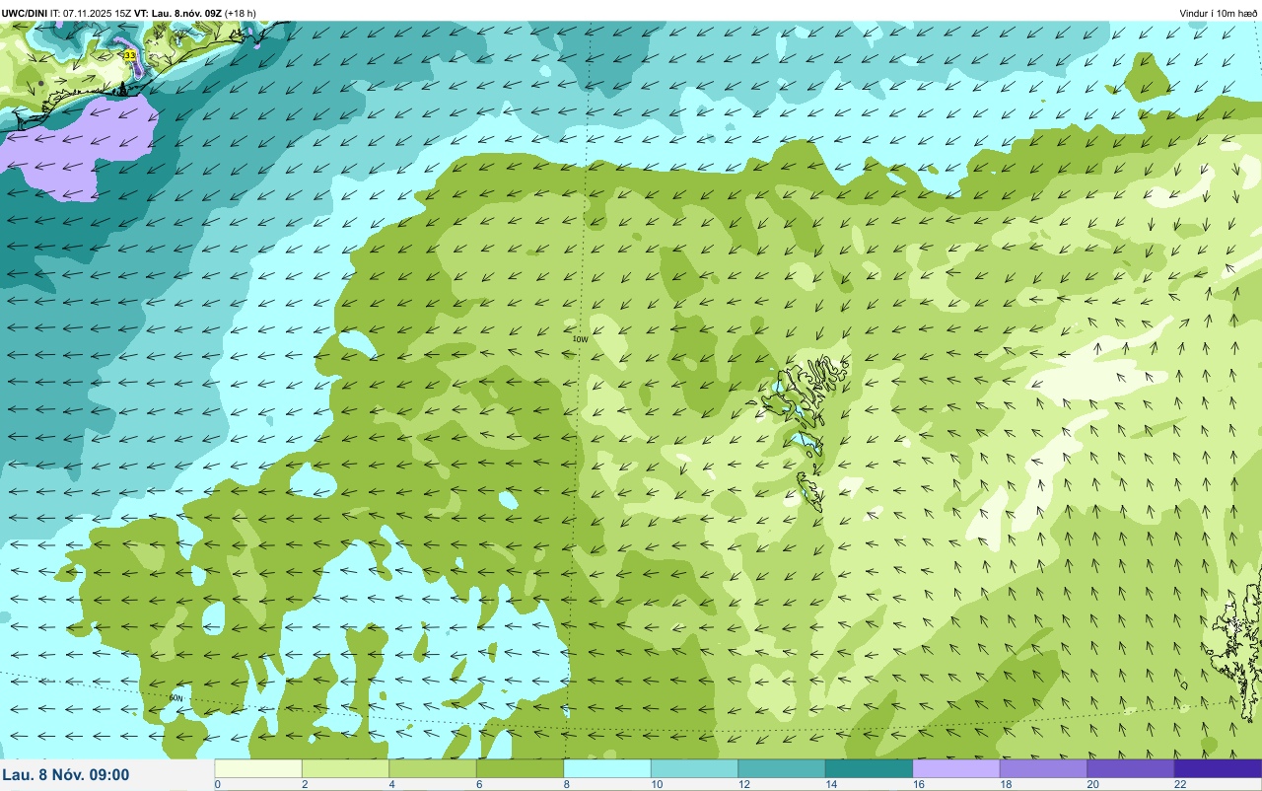Click the 2–4 light green legend swatch

pyautogui.click(x=346, y=768)
